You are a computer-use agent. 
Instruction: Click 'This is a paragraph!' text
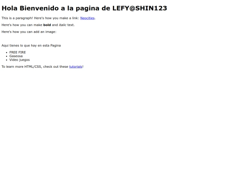17,18
